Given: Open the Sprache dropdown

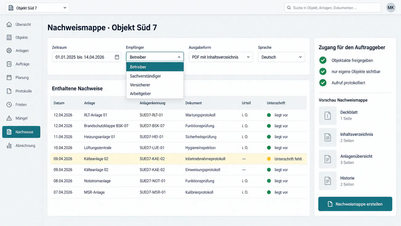Looking at the screenshot, I should coord(282,57).
